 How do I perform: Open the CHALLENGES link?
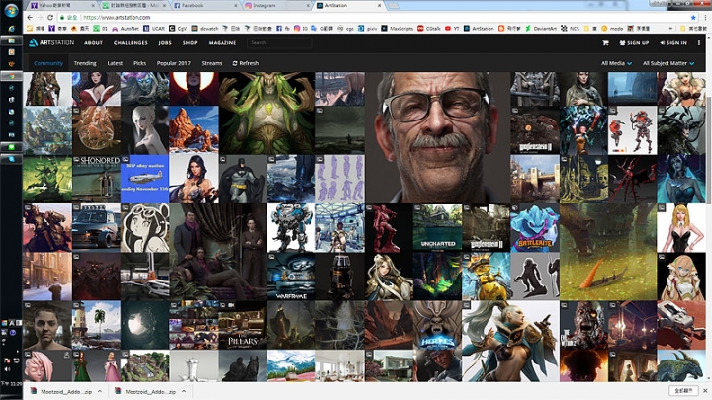point(131,43)
